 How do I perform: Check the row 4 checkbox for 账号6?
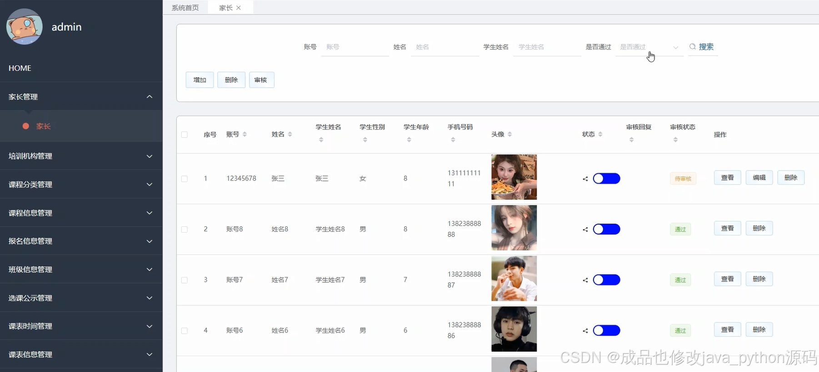point(185,331)
